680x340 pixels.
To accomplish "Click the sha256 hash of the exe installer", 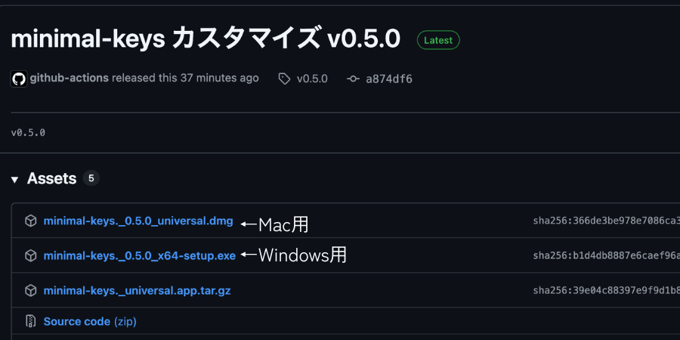I will coord(606,256).
